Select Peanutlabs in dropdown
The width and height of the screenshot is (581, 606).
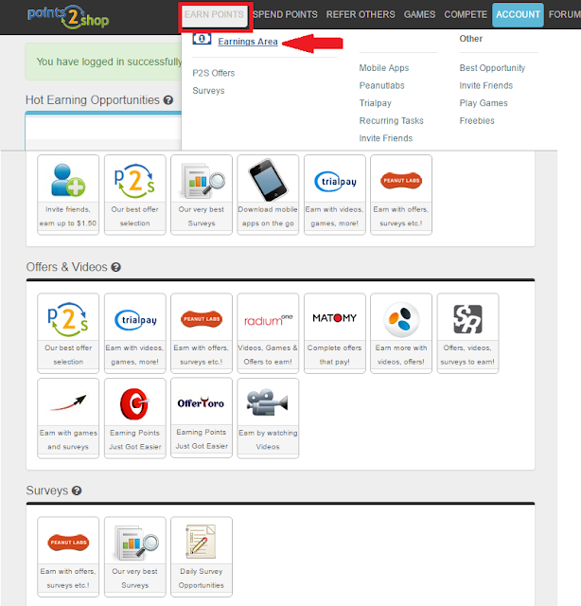tap(381, 86)
